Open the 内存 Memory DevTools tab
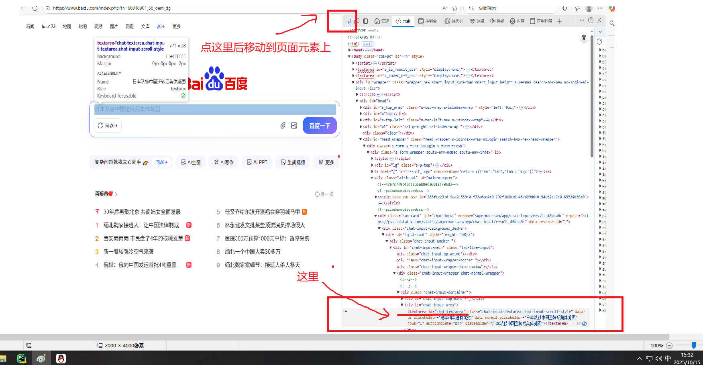 [517, 21]
